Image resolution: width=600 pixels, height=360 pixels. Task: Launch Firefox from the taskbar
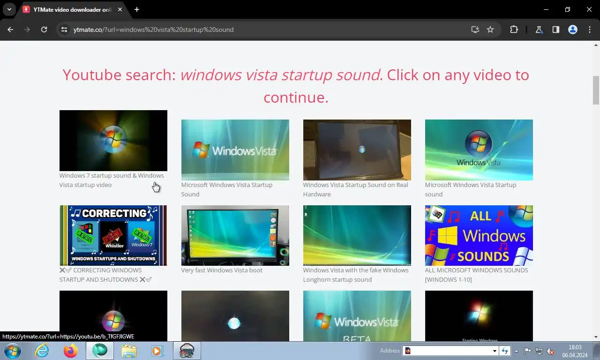71,351
